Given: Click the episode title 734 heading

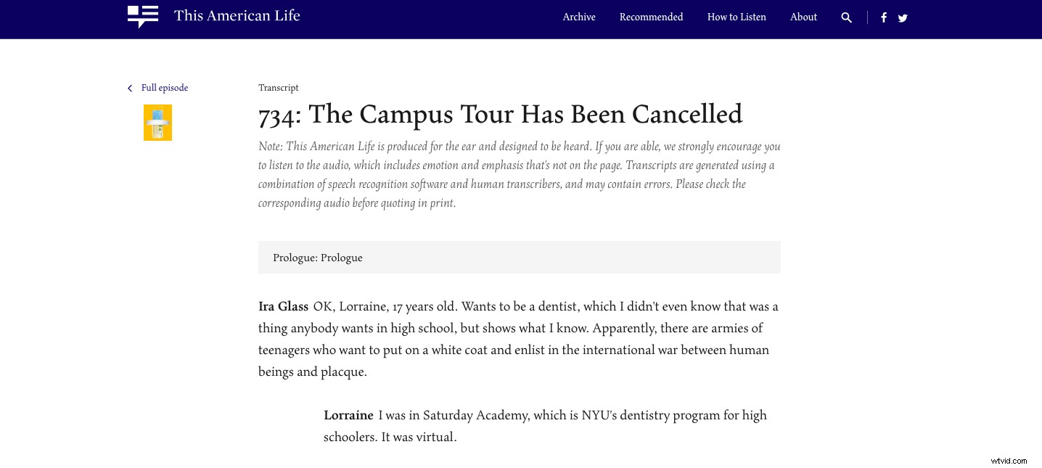Looking at the screenshot, I should click(500, 115).
